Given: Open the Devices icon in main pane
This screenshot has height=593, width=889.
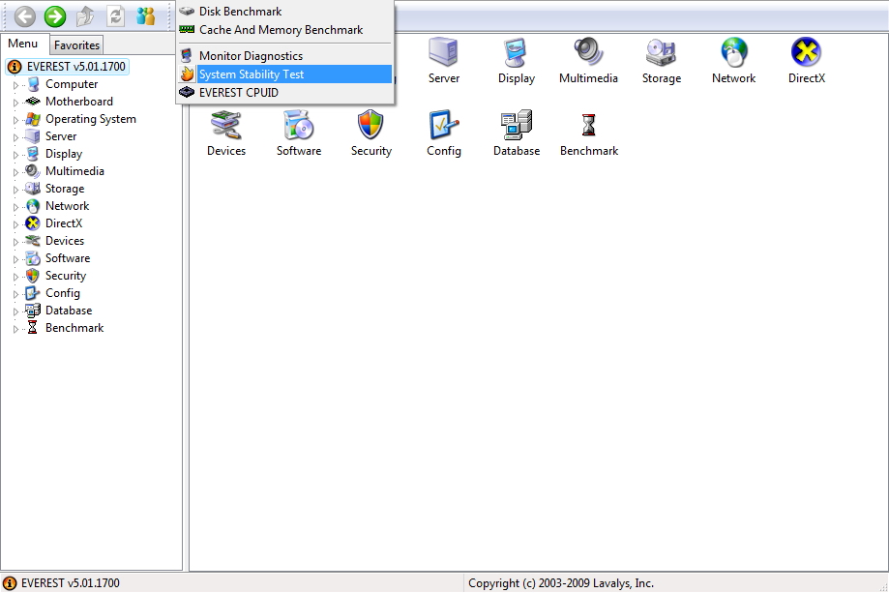Looking at the screenshot, I should coord(226,125).
